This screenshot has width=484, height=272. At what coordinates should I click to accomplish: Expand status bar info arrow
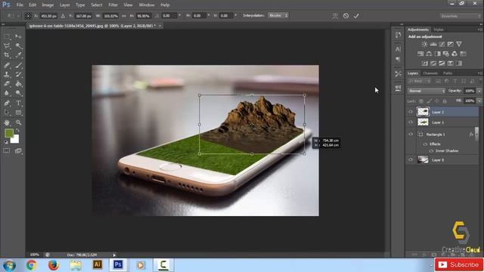click(114, 255)
